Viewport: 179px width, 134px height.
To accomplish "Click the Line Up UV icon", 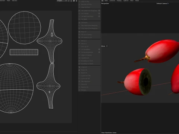I will [x=79, y=47].
